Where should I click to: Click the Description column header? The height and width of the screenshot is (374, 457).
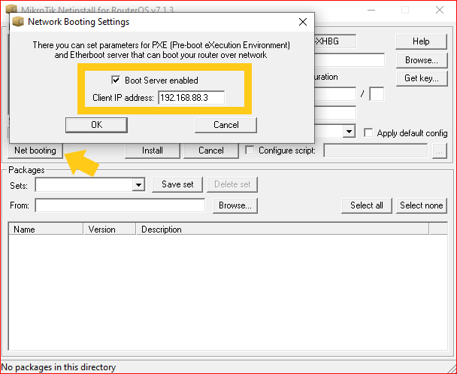[x=282, y=229]
